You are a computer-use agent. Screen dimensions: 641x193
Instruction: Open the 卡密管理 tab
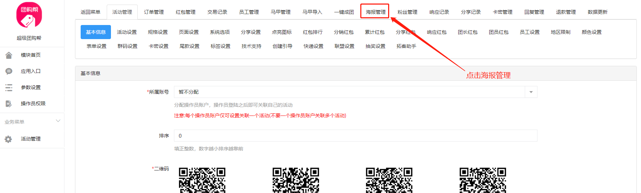(x=503, y=12)
